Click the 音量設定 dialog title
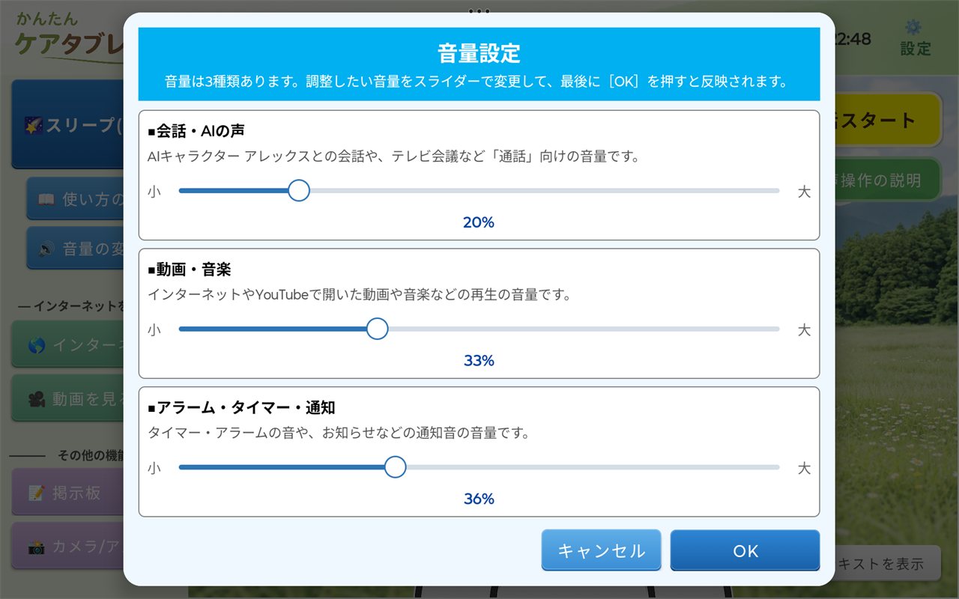Viewport: 959px width, 599px height. 479,53
